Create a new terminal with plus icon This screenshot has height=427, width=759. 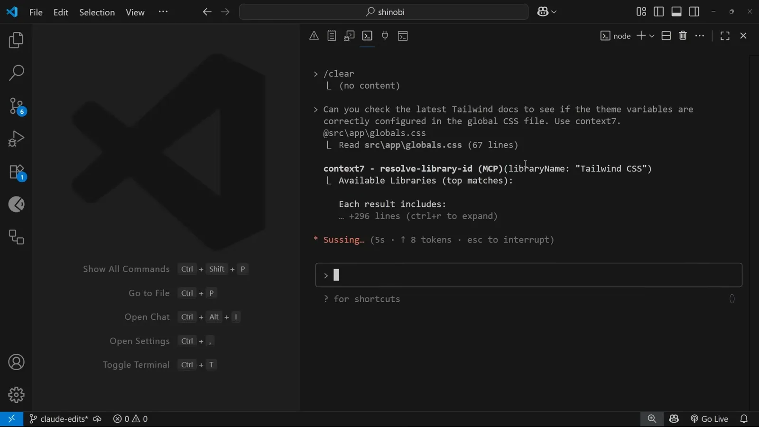pos(641,36)
